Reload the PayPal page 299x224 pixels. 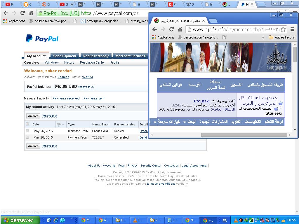click(22, 13)
